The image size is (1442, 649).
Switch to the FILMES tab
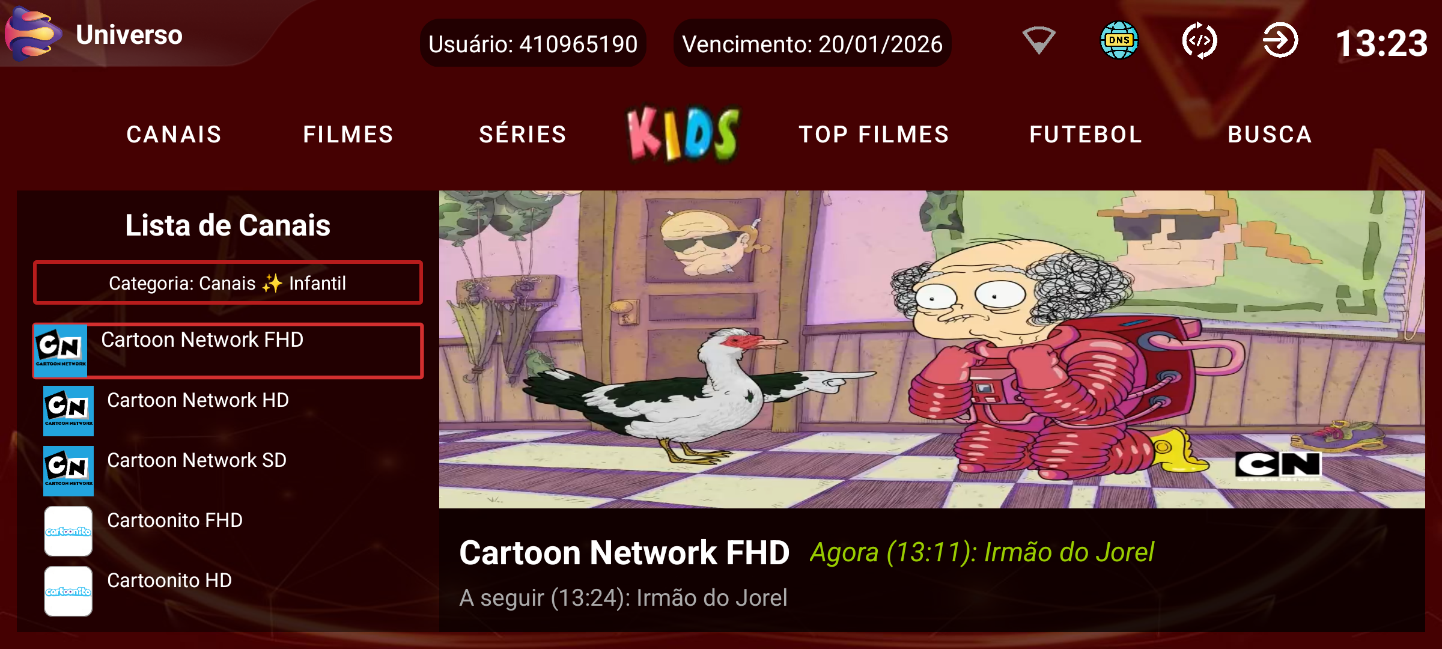(x=348, y=135)
